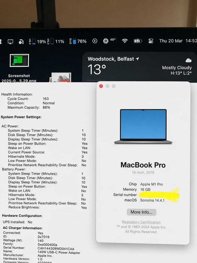Click the System Power Settings heading

pos(21,117)
